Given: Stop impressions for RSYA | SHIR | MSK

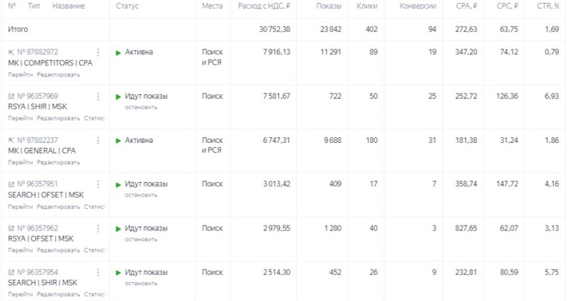Looking at the screenshot, I should 141,107.
